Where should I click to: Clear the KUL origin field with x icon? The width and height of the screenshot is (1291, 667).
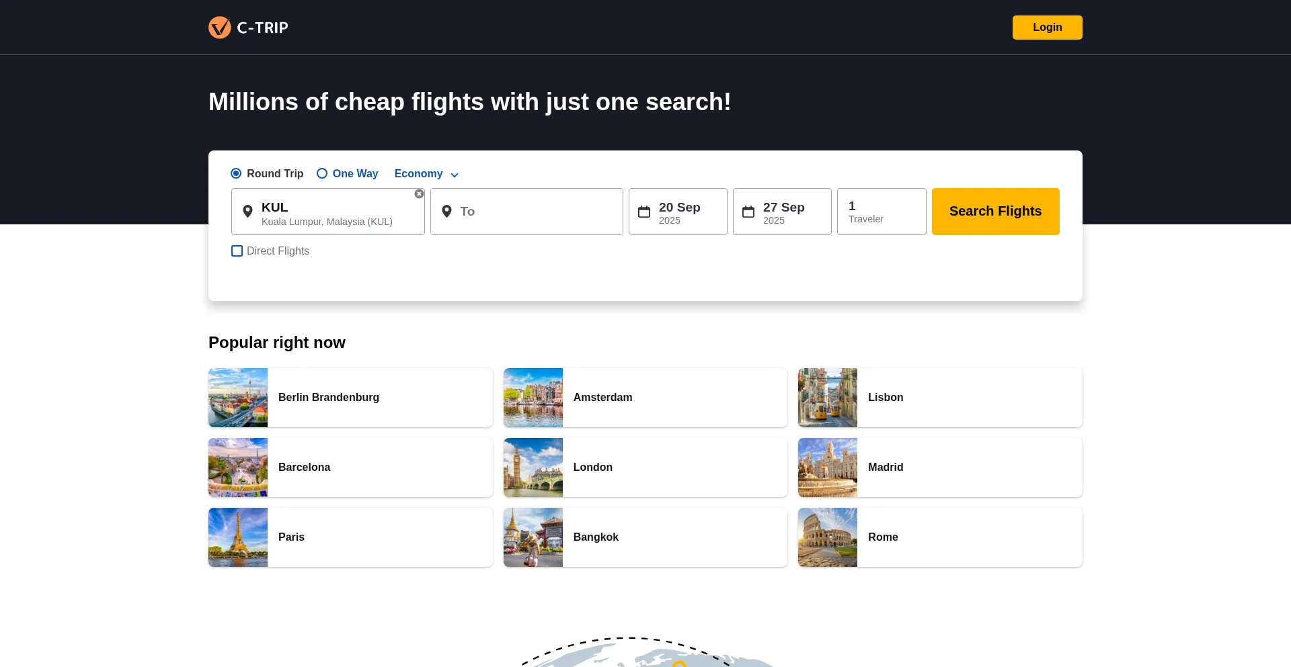419,194
